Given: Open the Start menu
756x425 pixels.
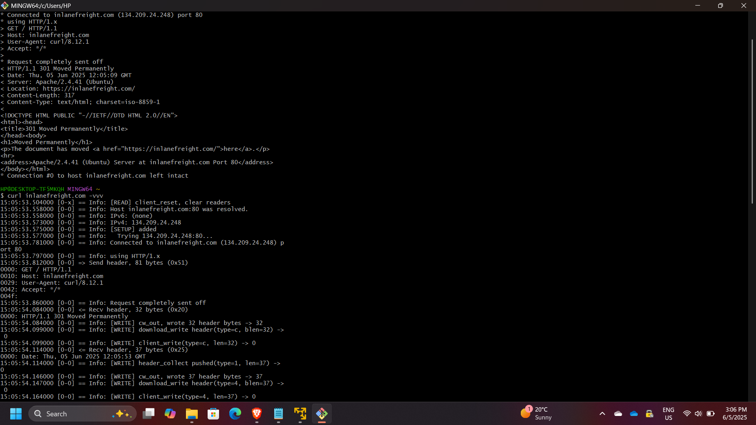Looking at the screenshot, I should 16,414.
